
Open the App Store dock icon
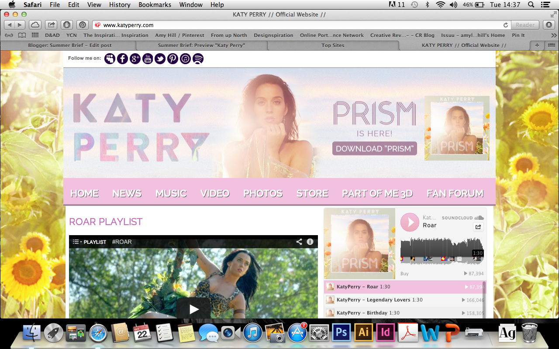[x=297, y=333]
